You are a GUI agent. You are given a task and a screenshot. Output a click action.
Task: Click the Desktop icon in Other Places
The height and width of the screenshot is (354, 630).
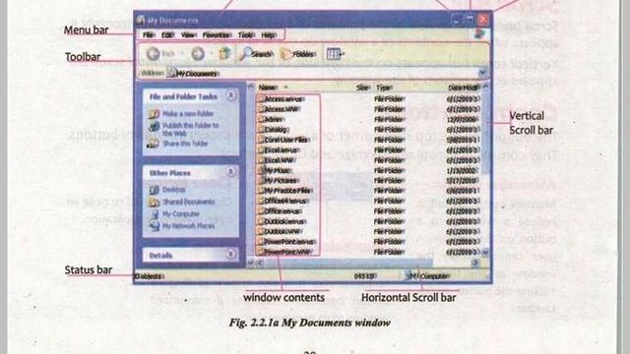pyautogui.click(x=154, y=190)
